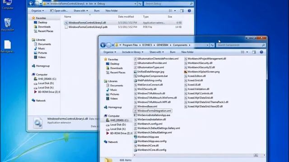Viewport: 289px width, 162px height.
Task: Sort by Type column in Debug window
Action: coord(146,17)
